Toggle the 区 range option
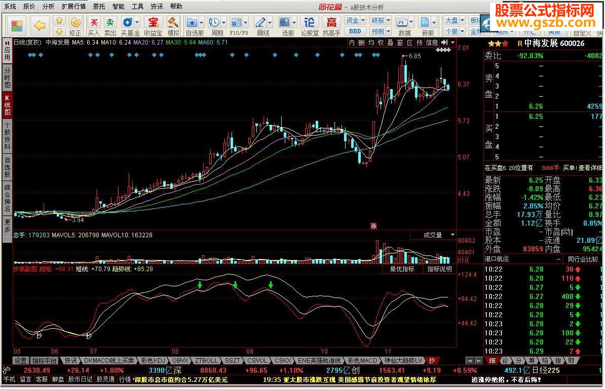605x389 pixels. [x=409, y=42]
